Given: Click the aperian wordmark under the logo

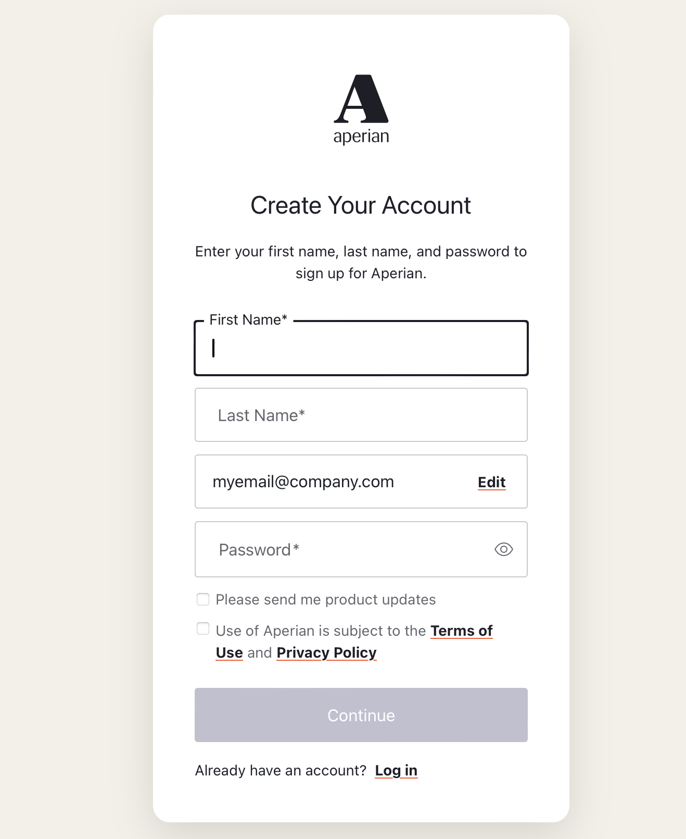Looking at the screenshot, I should pyautogui.click(x=361, y=137).
